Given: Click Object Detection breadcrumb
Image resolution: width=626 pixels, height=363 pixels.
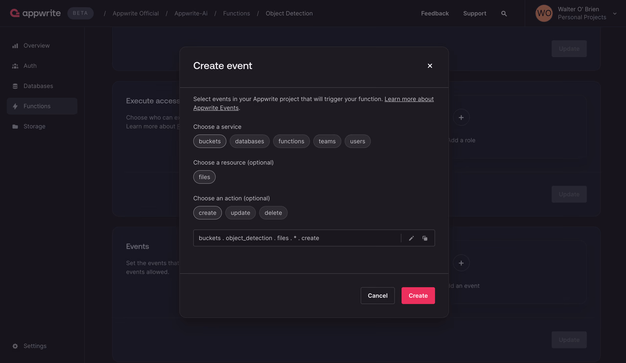Looking at the screenshot, I should (289, 14).
